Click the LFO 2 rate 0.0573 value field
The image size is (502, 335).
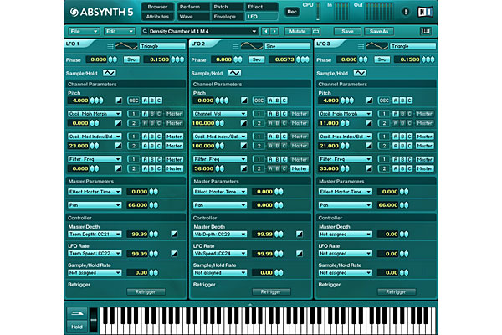pos(283,59)
